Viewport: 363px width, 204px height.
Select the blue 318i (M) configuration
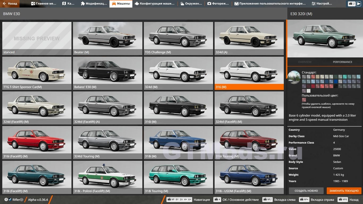point(178,142)
